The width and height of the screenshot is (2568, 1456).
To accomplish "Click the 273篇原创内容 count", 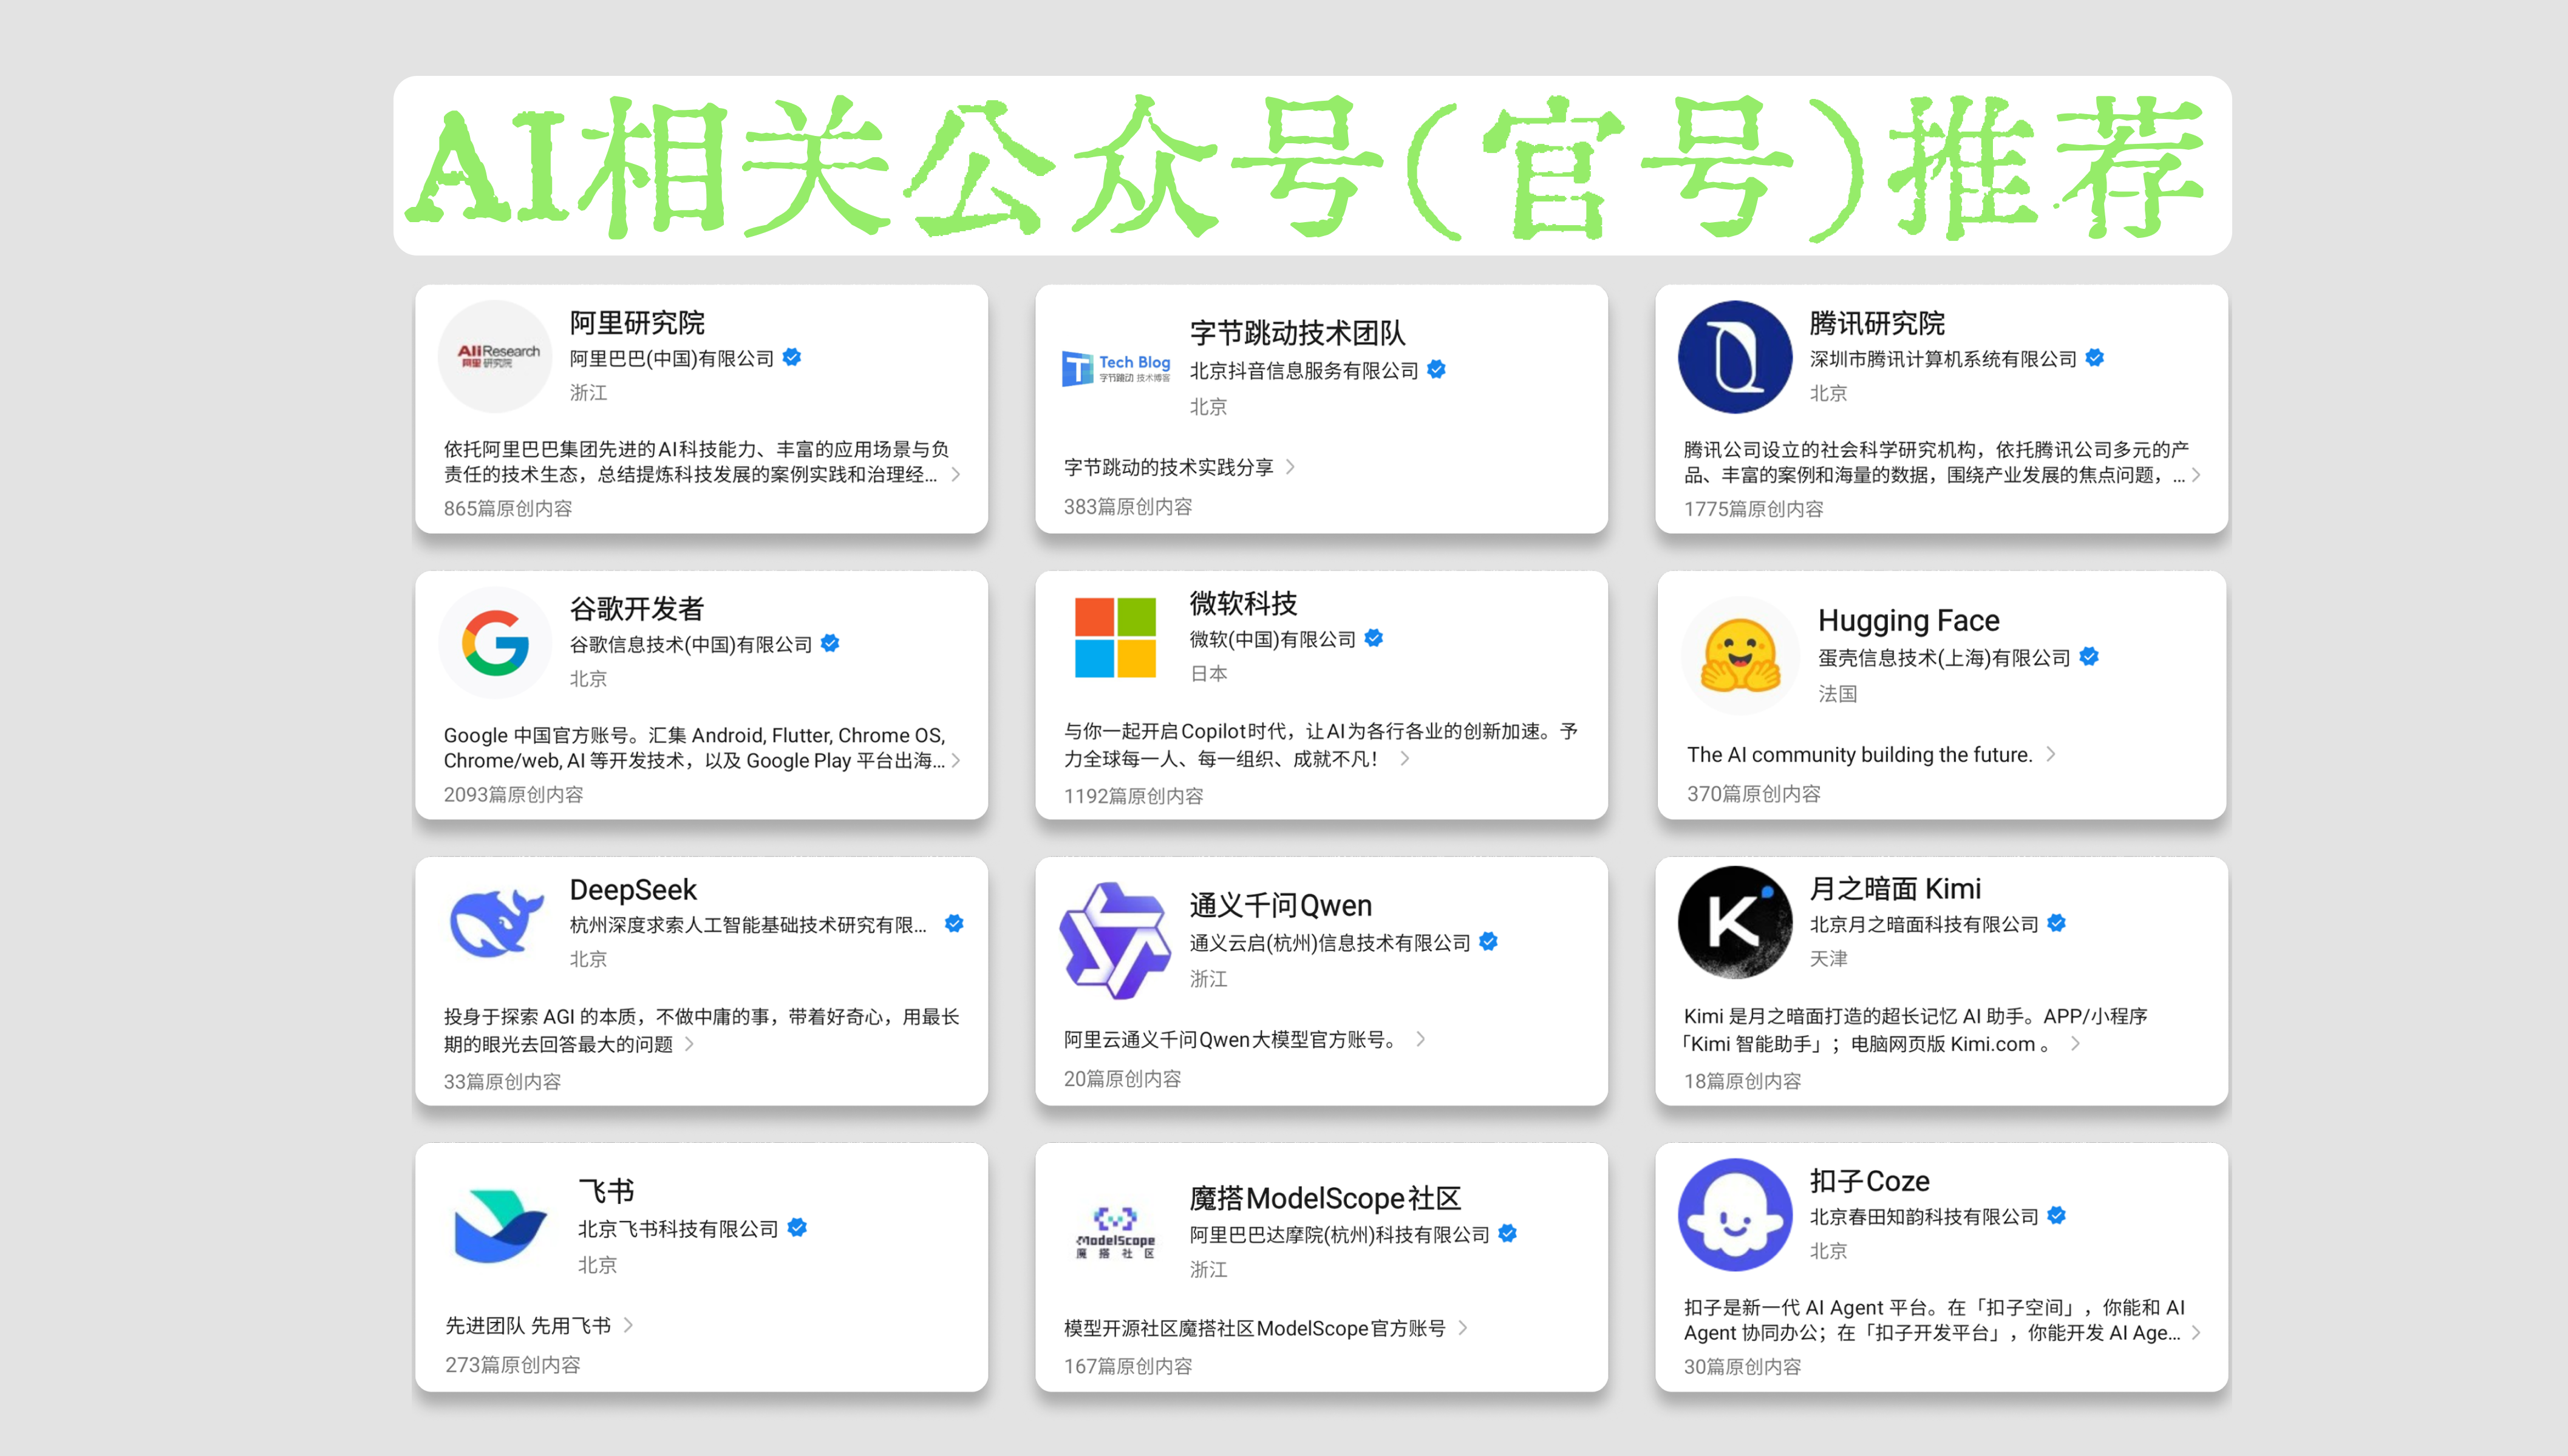I will coord(512,1364).
